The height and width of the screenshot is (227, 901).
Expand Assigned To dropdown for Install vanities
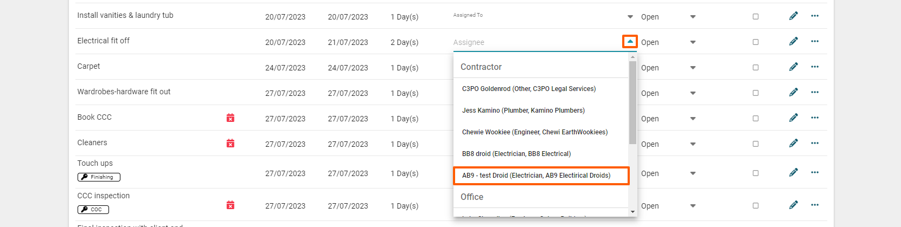(x=630, y=17)
